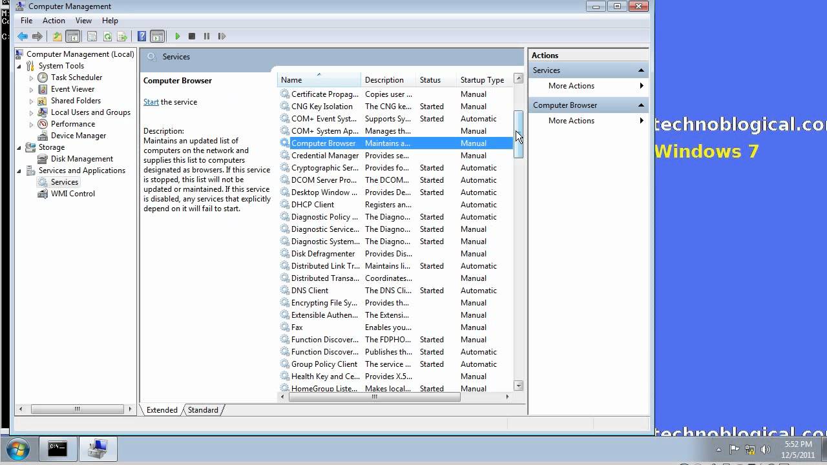The image size is (827, 465).
Task: Click the Back arrow in the toolbar
Action: (x=23, y=36)
